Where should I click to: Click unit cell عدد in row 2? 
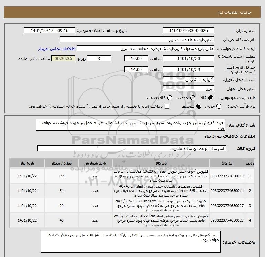coord(95,191)
